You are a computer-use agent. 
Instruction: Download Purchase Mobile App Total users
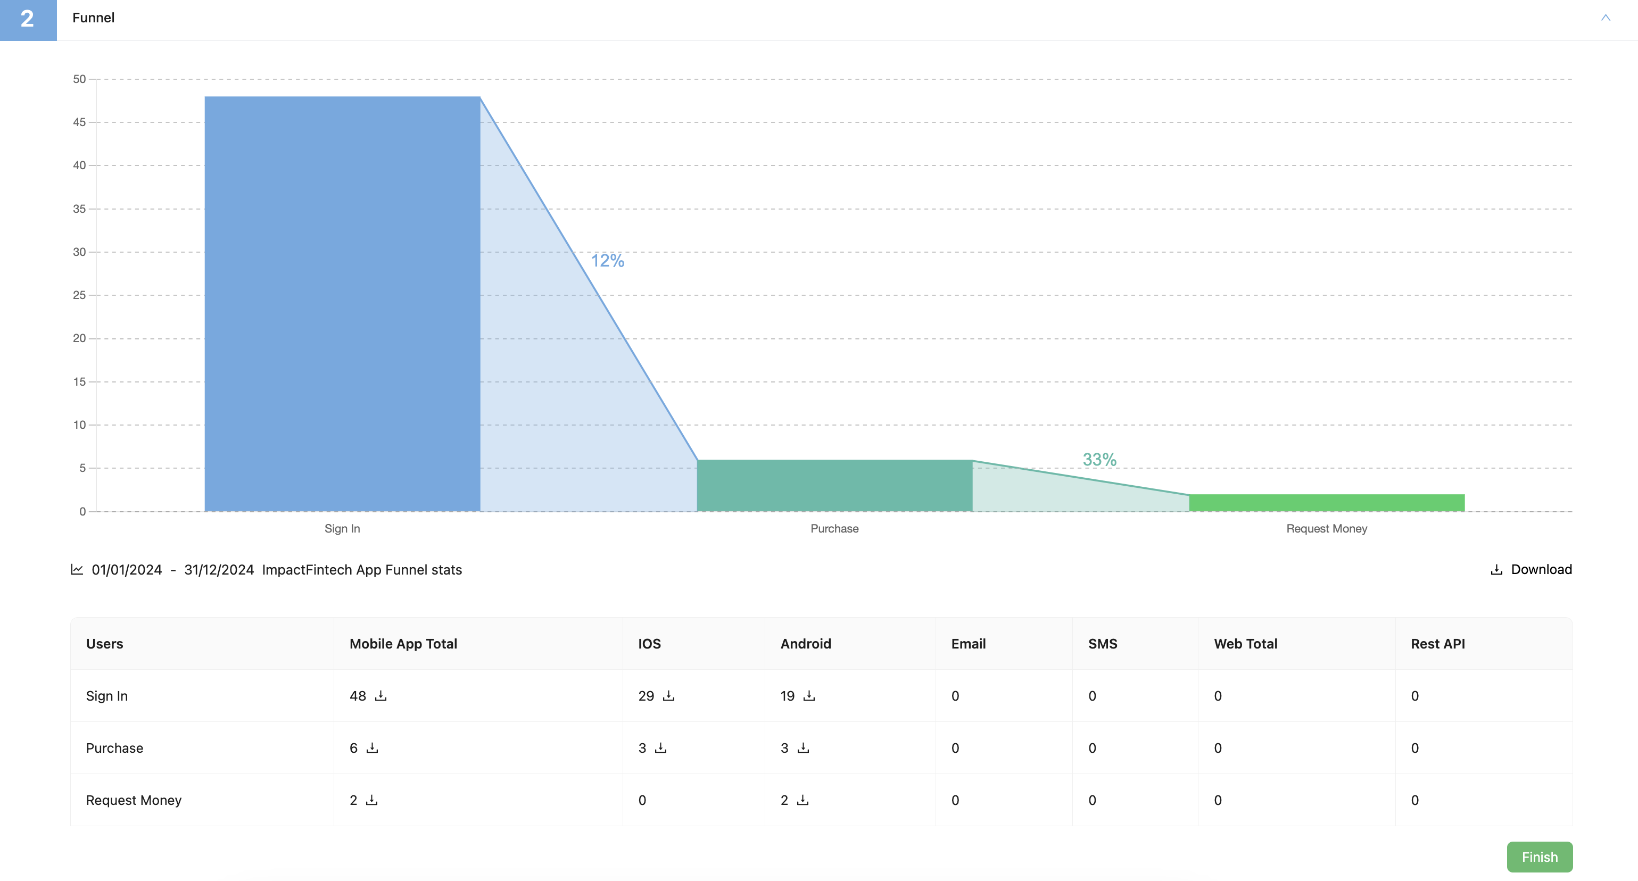click(x=372, y=747)
